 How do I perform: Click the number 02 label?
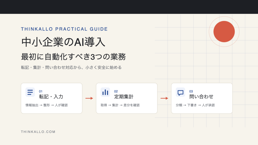116,91
